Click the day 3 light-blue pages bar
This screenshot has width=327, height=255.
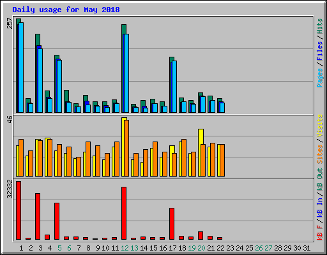click(x=40, y=81)
